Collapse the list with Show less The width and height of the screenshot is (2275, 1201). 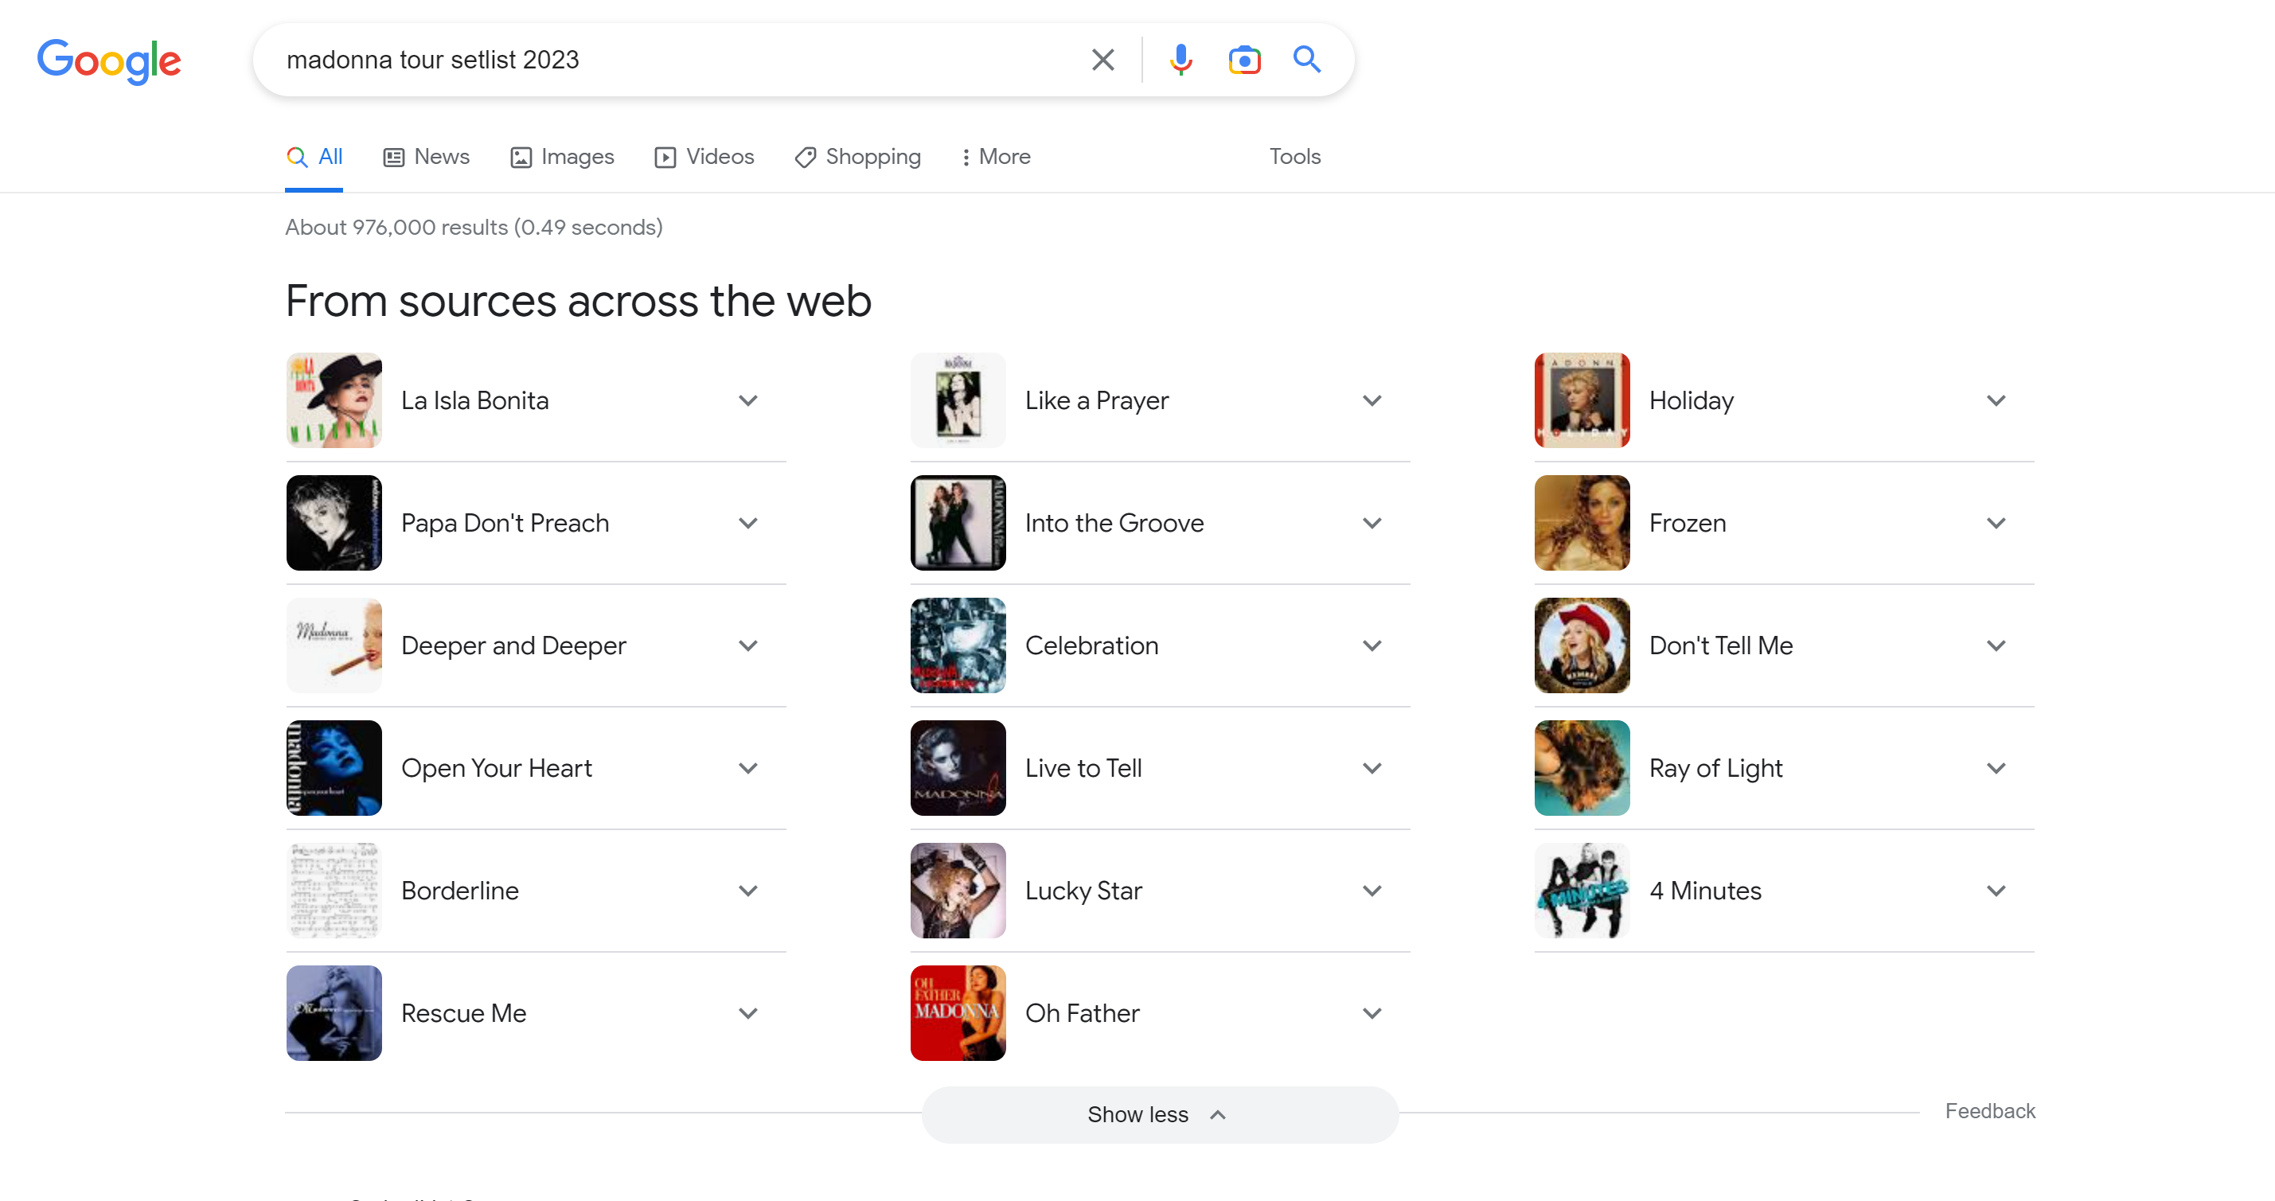(1160, 1116)
